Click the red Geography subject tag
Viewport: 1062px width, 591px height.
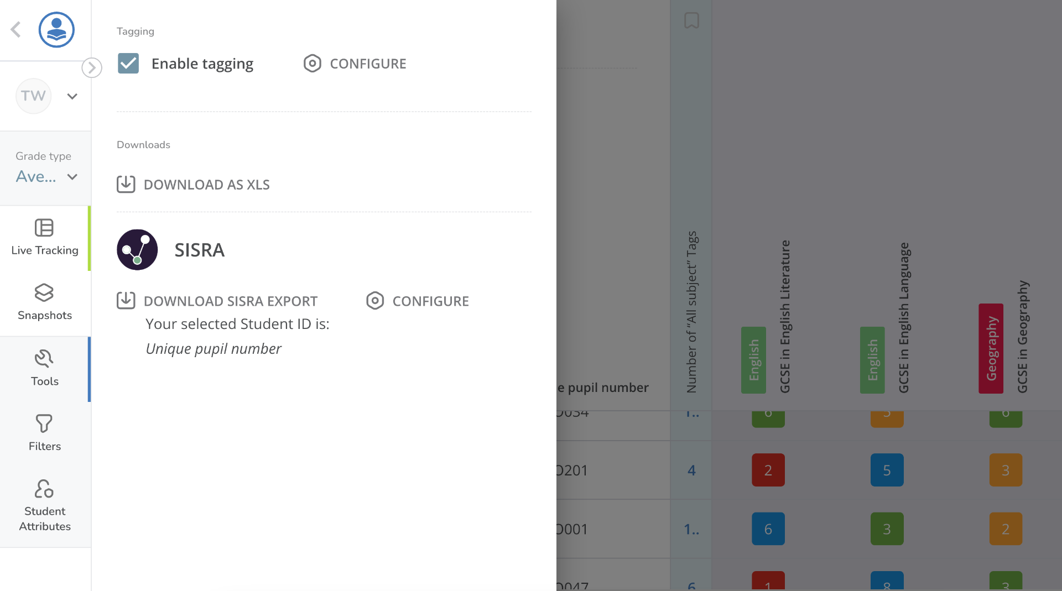991,348
